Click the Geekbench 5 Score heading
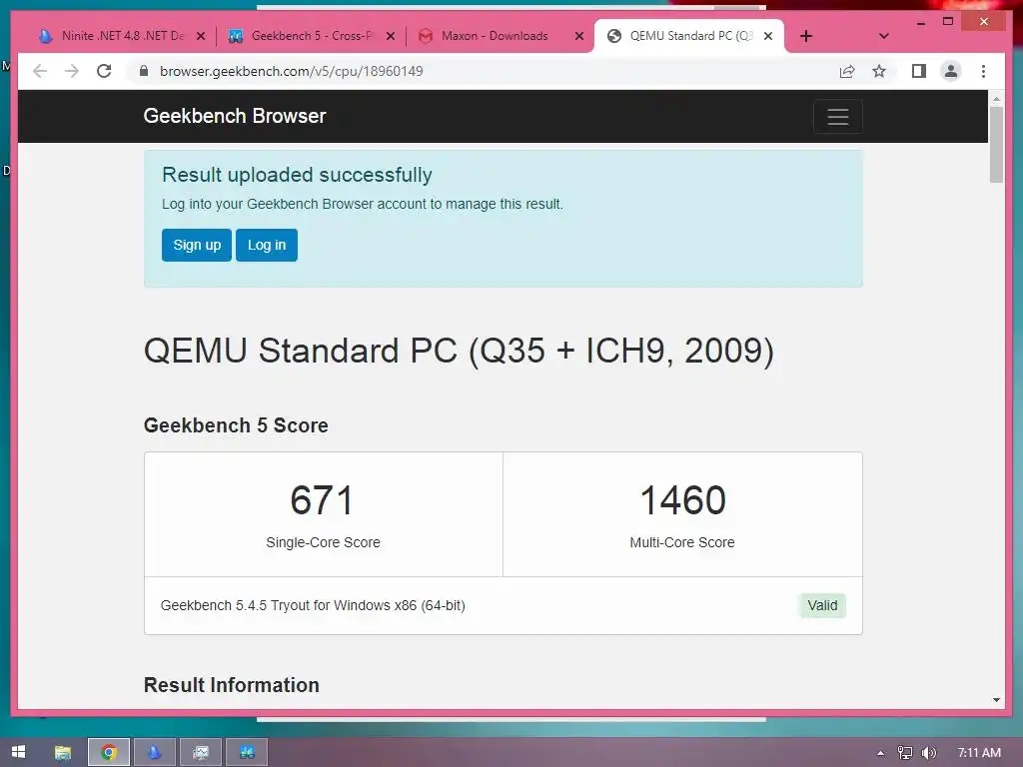Viewport: 1023px width, 767px height. coord(236,425)
